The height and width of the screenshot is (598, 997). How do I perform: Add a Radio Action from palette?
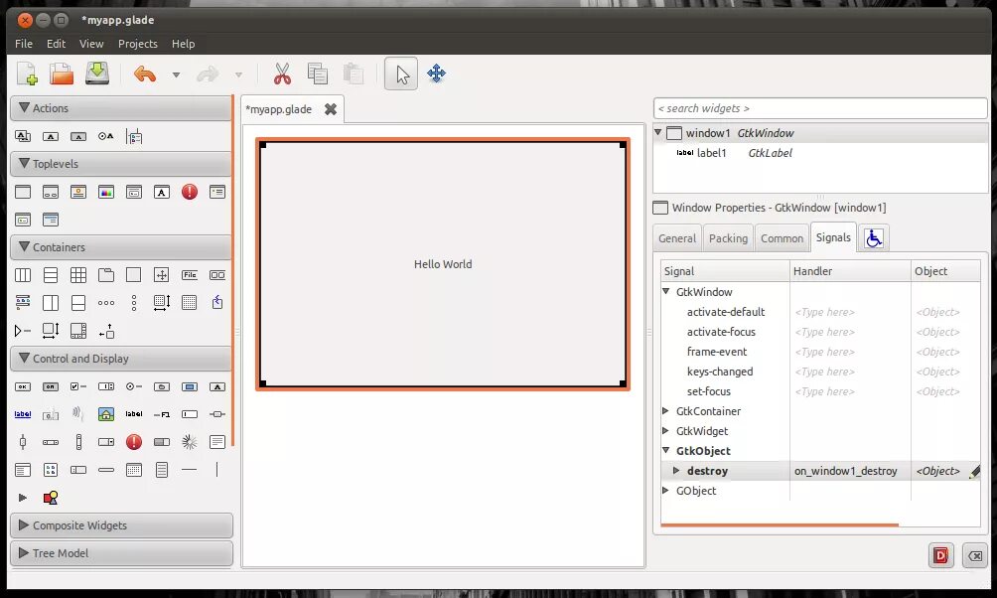coord(105,136)
